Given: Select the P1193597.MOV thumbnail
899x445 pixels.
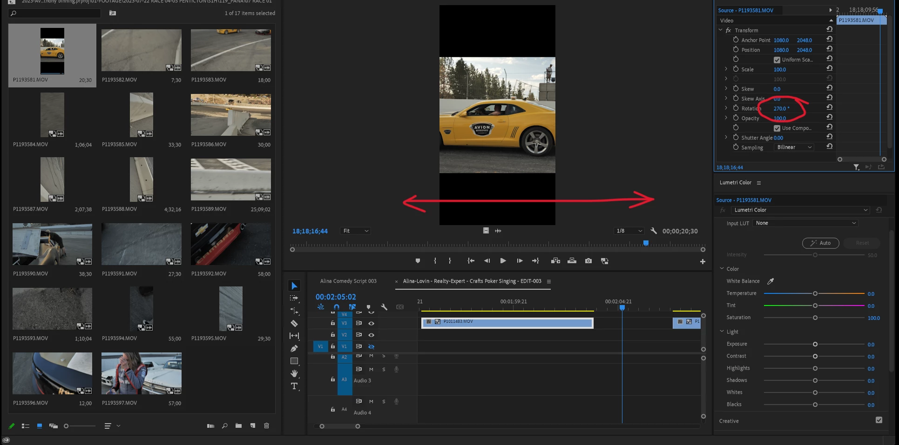Looking at the screenshot, I should pos(142,373).
